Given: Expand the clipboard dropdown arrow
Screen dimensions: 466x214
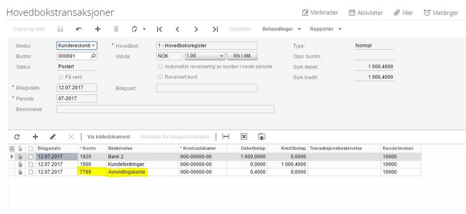Looking at the screenshot, I should click(144, 29).
